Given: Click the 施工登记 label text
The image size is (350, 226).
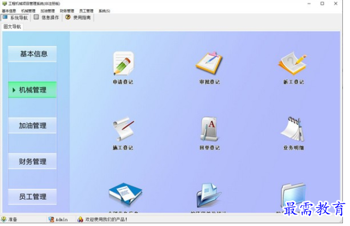Looking at the screenshot, I should 123,148.
